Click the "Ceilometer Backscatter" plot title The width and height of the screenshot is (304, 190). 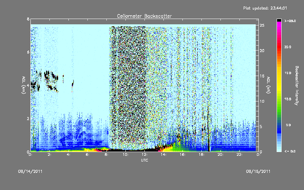[144, 16]
